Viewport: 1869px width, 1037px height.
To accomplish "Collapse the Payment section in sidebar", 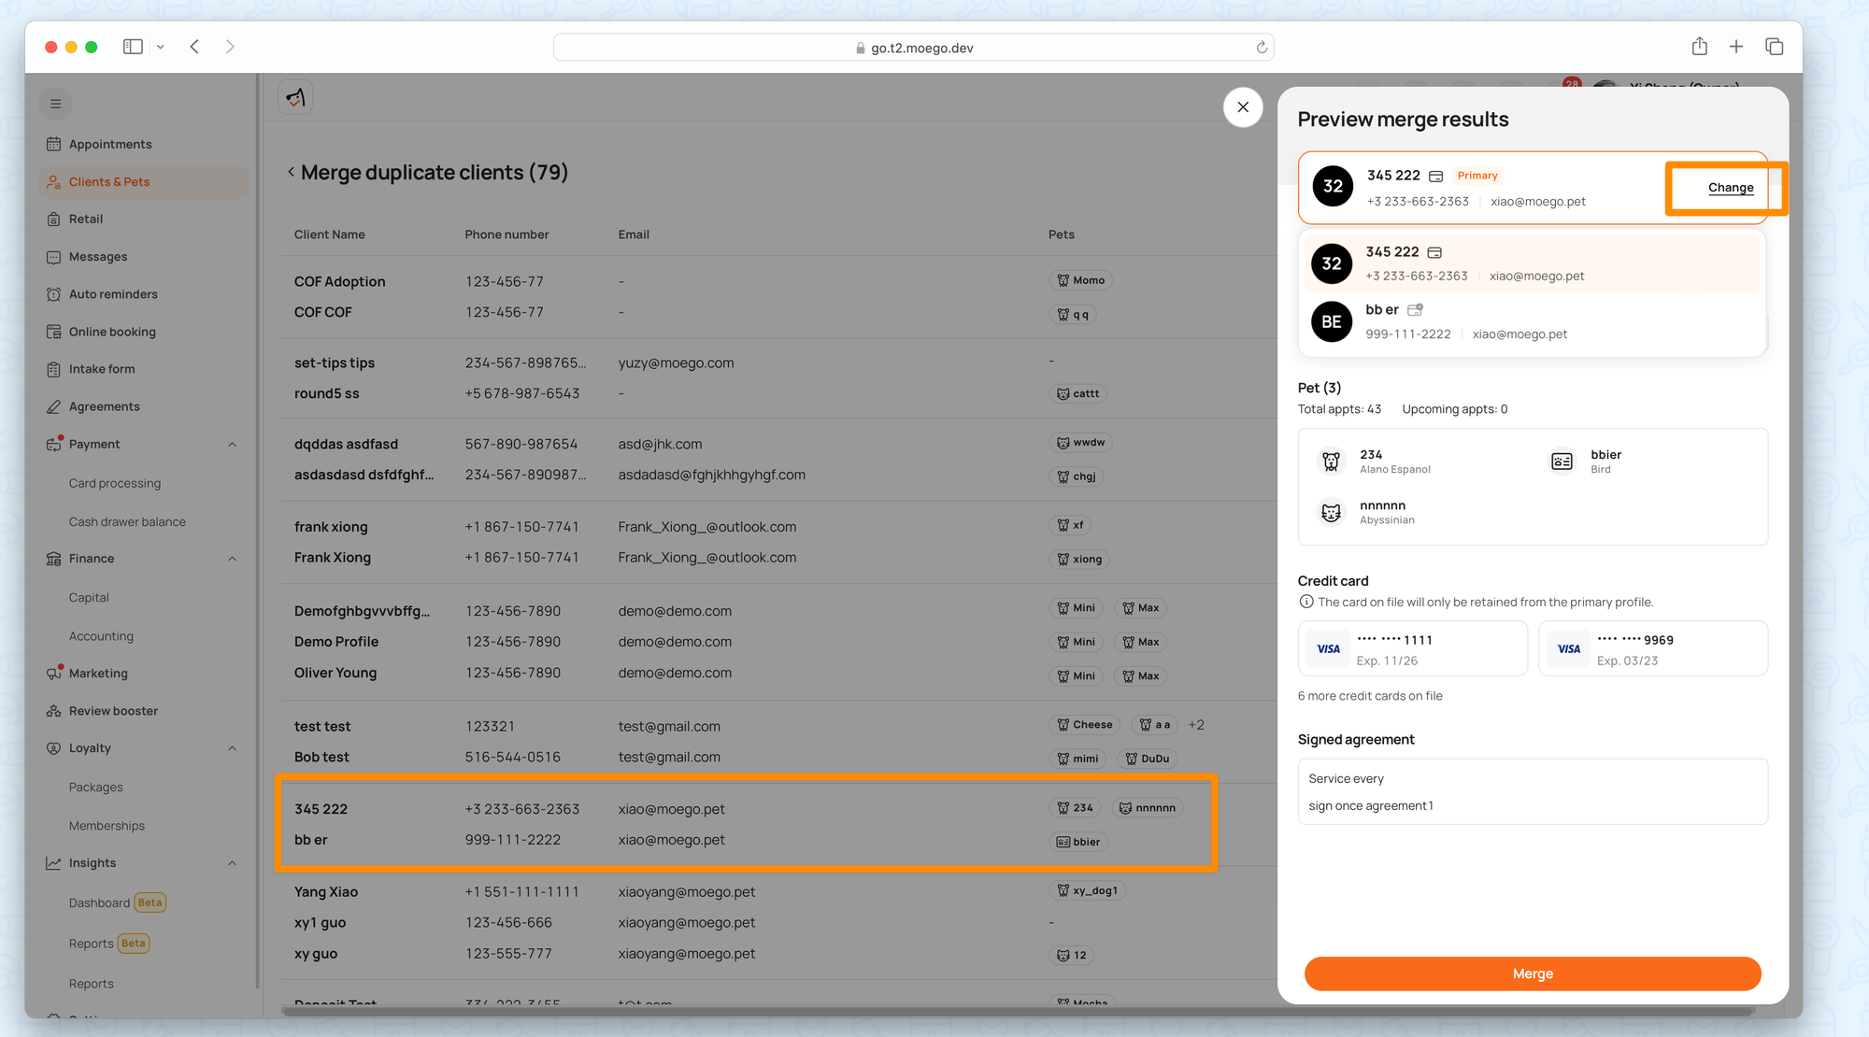I will [x=232, y=445].
